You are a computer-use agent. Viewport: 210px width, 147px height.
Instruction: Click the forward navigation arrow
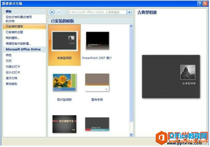tap(58, 12)
